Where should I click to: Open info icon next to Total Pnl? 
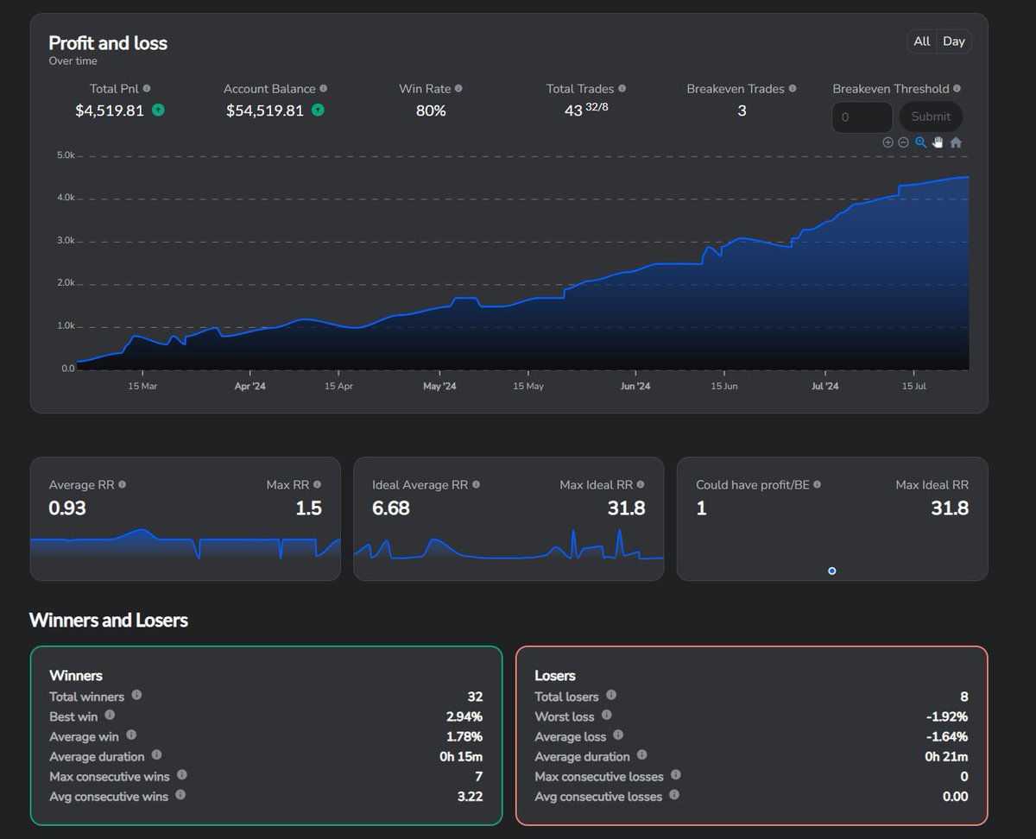click(147, 88)
